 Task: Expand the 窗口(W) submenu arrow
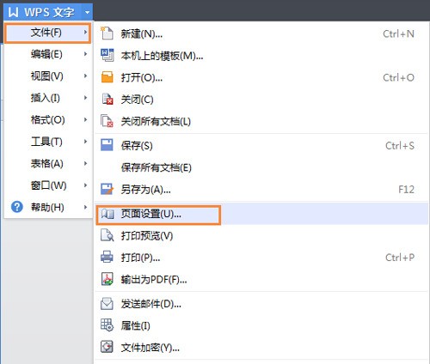[85, 185]
